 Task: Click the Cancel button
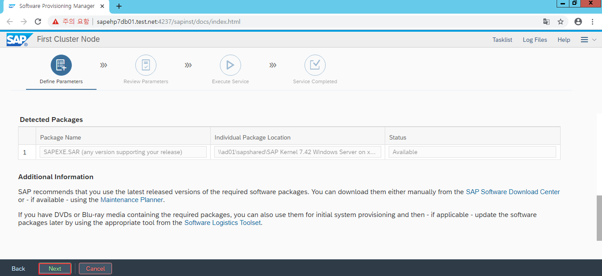(96, 269)
